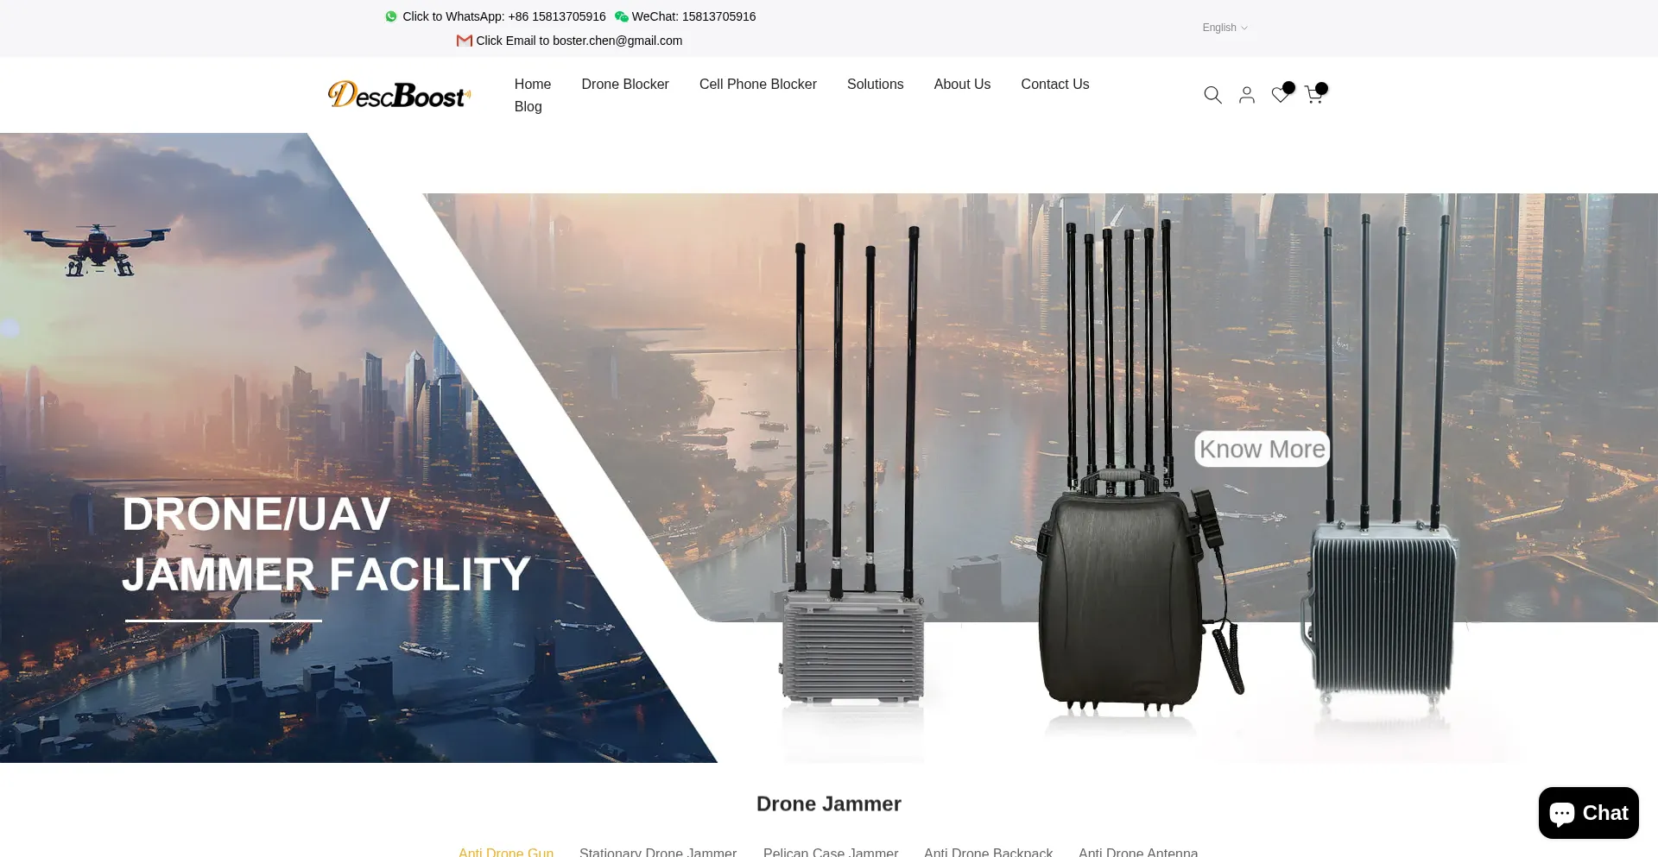Select the Anti Drone Gun tab
Image resolution: width=1658 pixels, height=857 pixels.
[506, 851]
